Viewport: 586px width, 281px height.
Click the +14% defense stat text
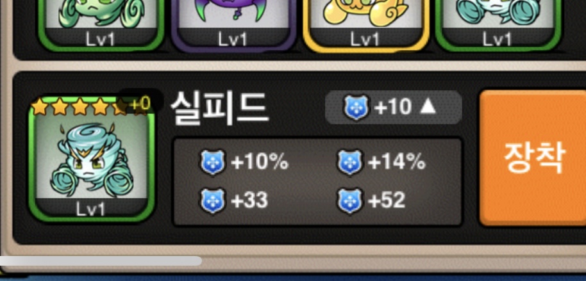pyautogui.click(x=396, y=163)
